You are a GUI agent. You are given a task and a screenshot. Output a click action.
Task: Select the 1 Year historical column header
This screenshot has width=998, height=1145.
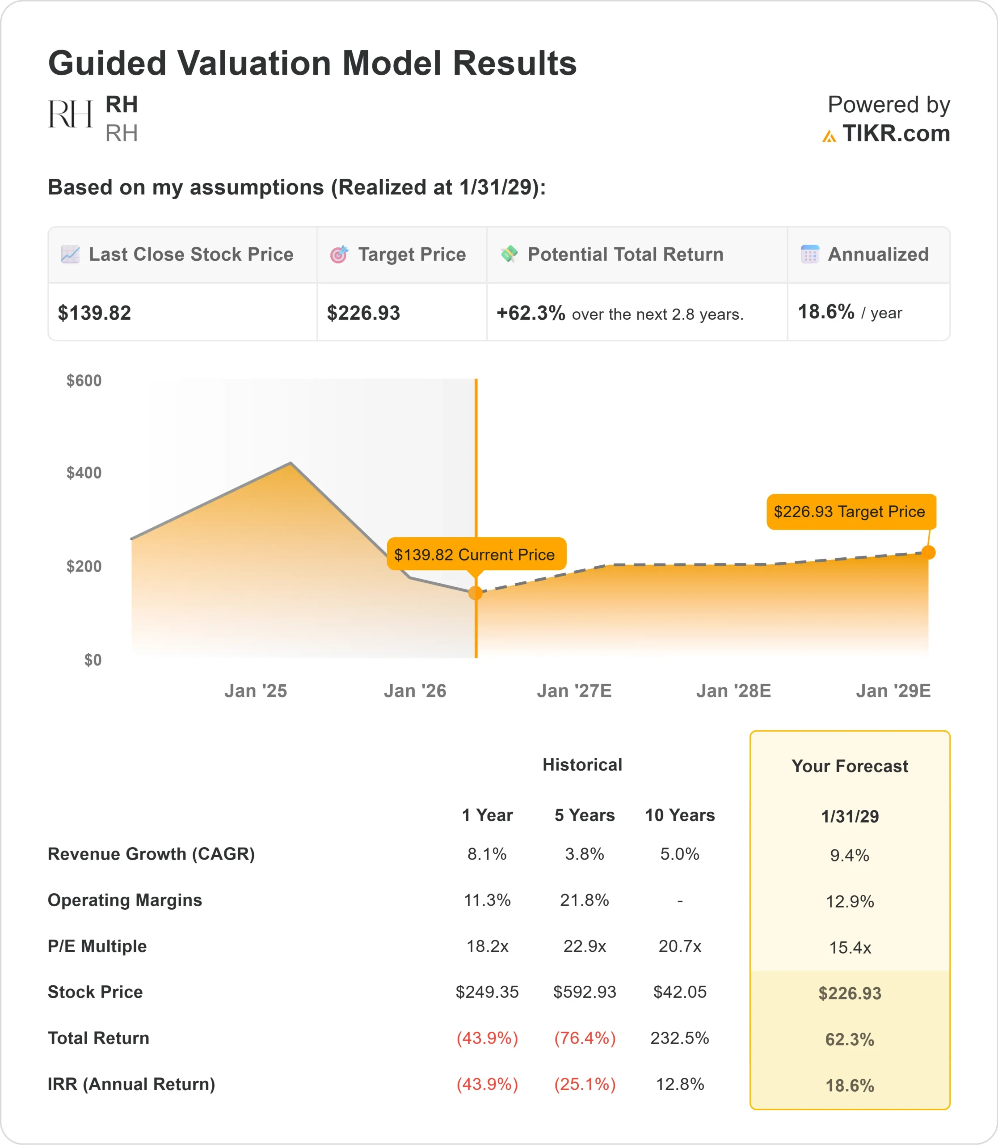point(487,815)
